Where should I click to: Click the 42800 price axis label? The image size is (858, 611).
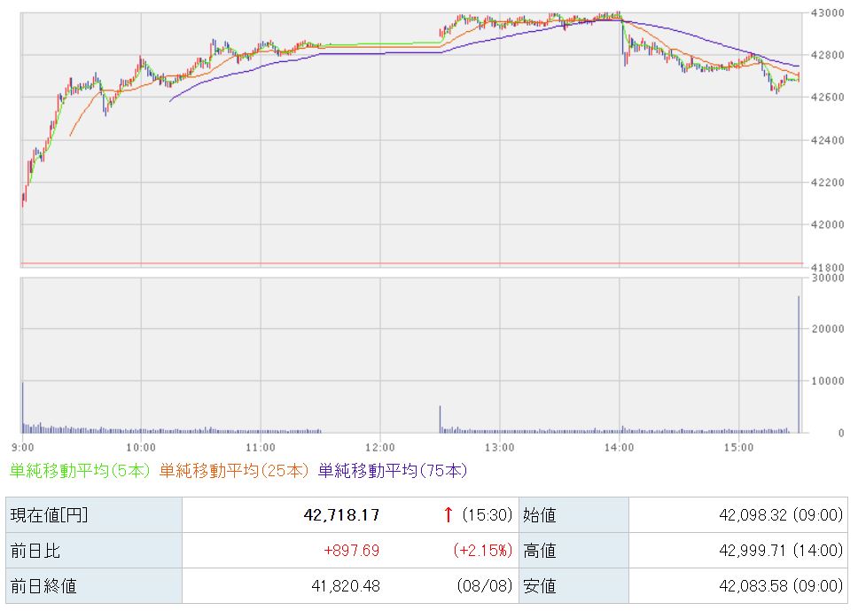827,55
